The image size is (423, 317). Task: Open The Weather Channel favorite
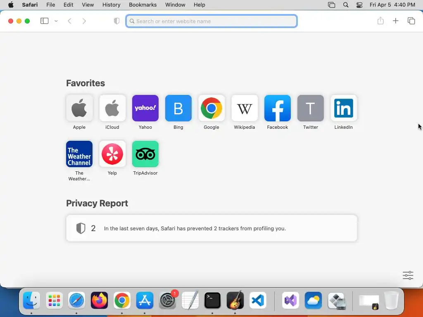point(79,154)
